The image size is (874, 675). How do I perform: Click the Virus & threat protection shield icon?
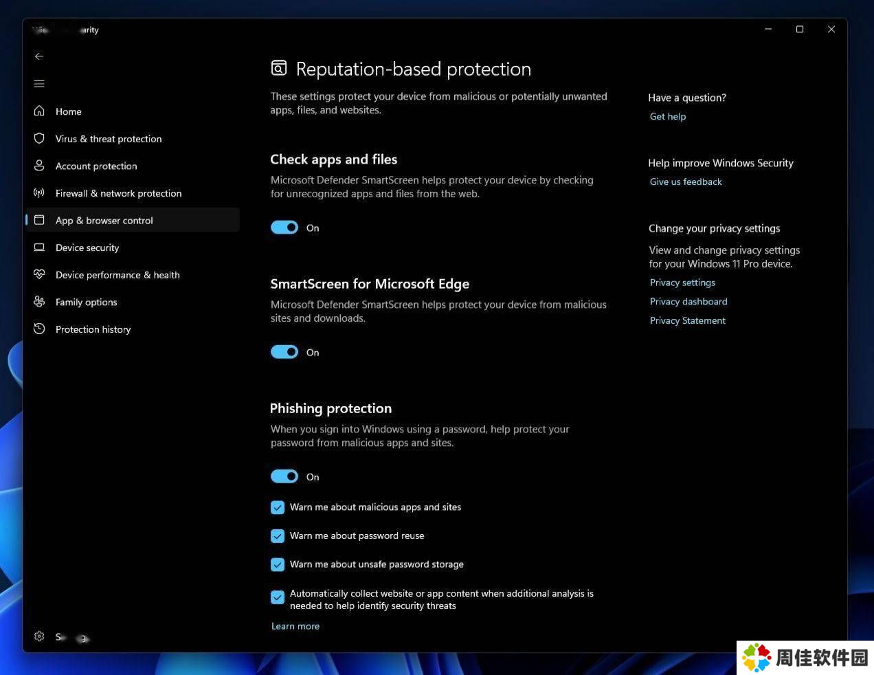pyautogui.click(x=39, y=138)
